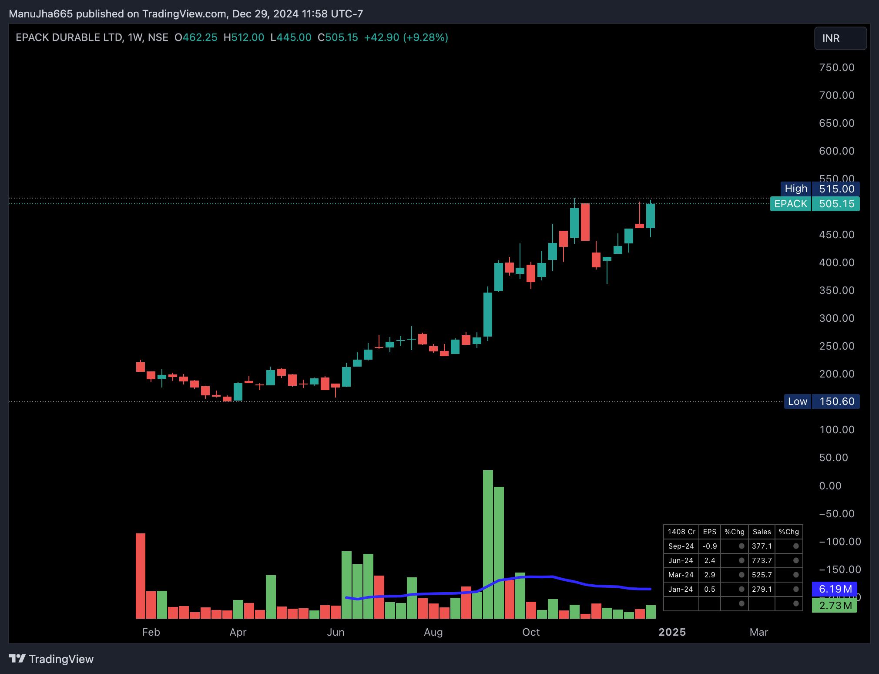This screenshot has height=674, width=879.
Task: Click the 2025 time axis label
Action: [x=672, y=632]
